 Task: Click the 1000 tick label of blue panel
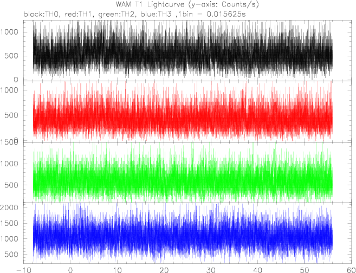[x=9, y=239]
